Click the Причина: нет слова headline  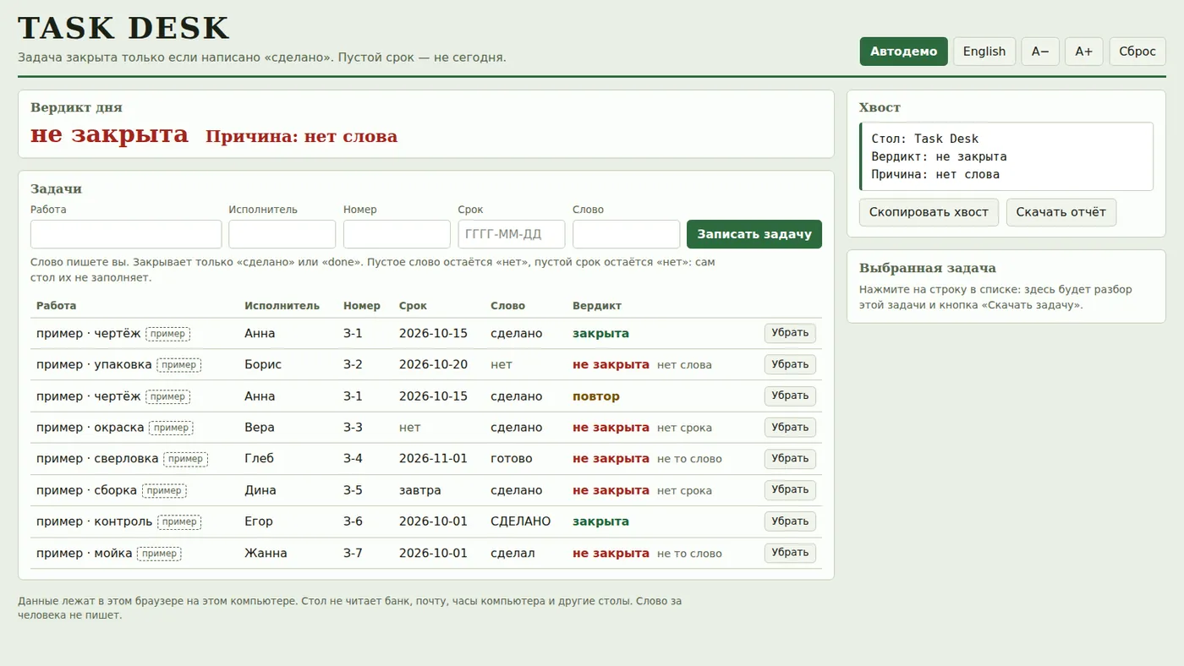click(x=301, y=136)
